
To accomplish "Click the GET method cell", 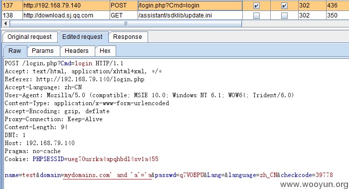I will 124,15.
